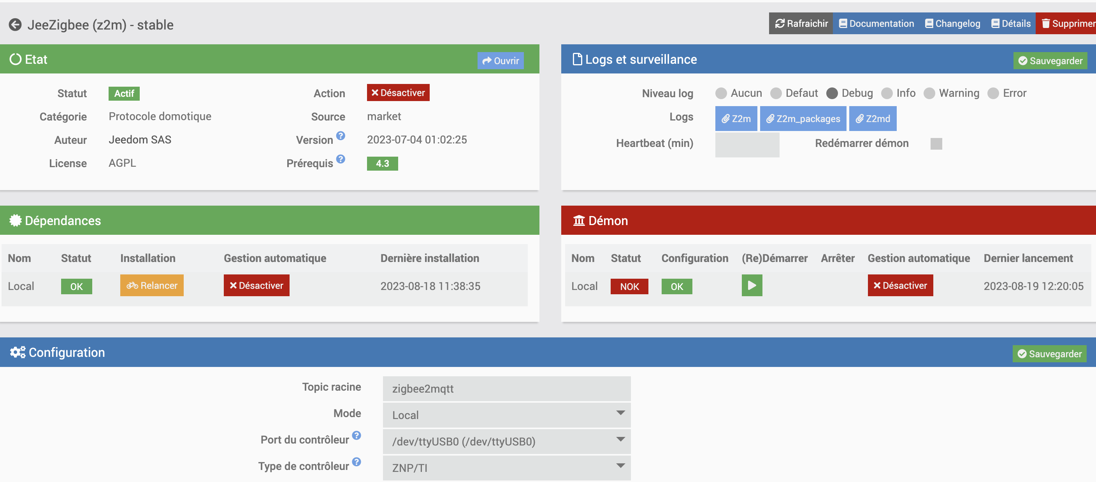This screenshot has width=1096, height=482.
Task: Click the help icon beside Port du contrôleur
Action: click(x=357, y=435)
